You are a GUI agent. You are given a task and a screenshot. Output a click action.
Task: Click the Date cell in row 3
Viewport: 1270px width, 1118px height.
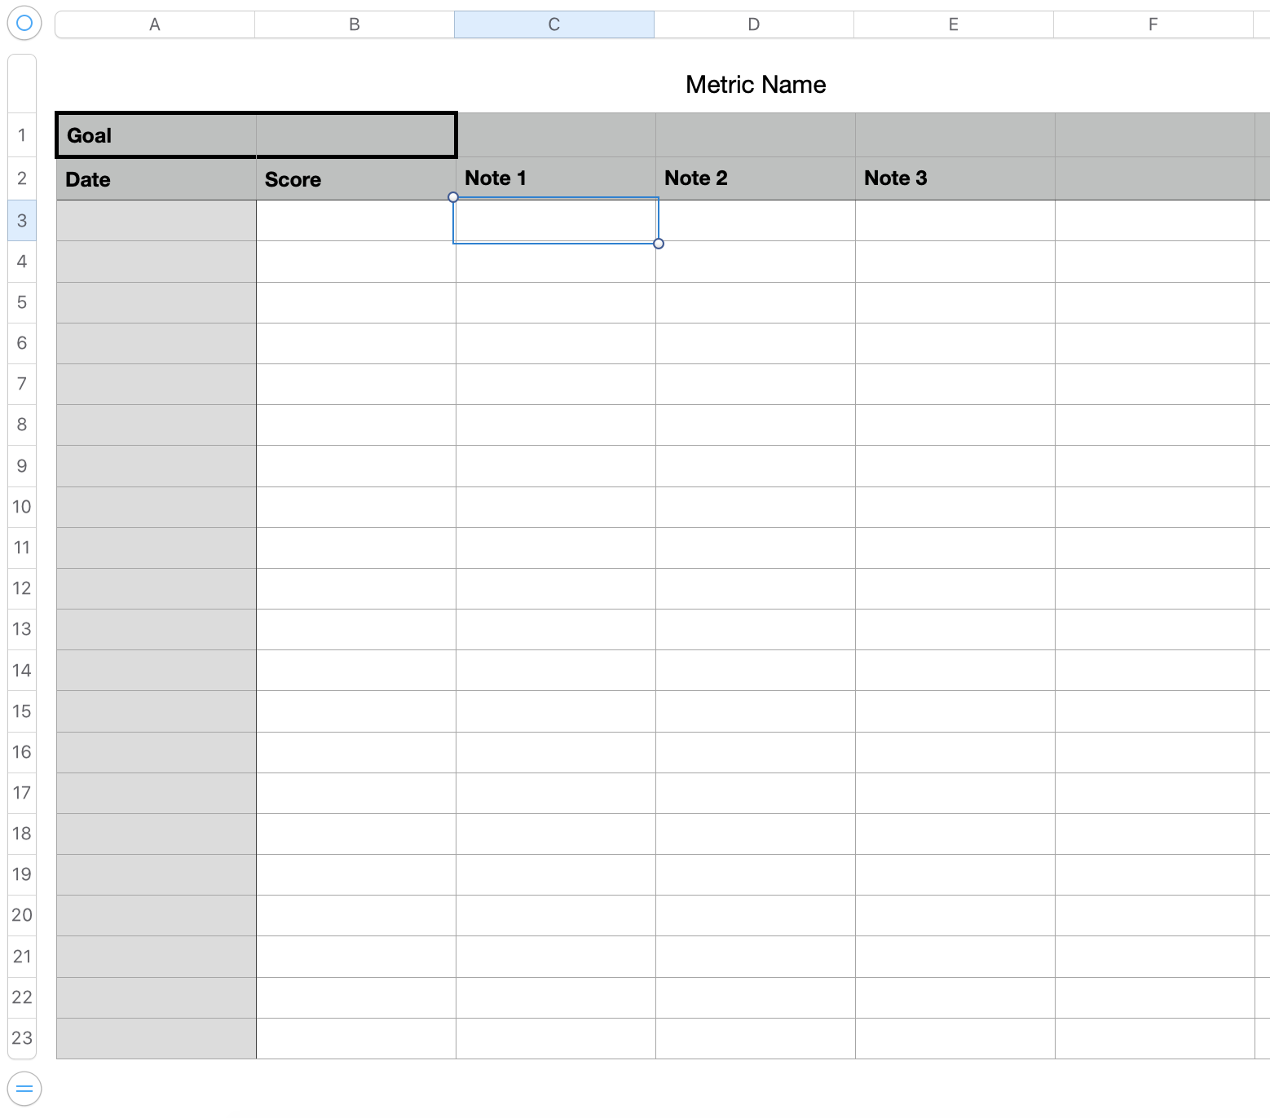pyautogui.click(x=157, y=221)
